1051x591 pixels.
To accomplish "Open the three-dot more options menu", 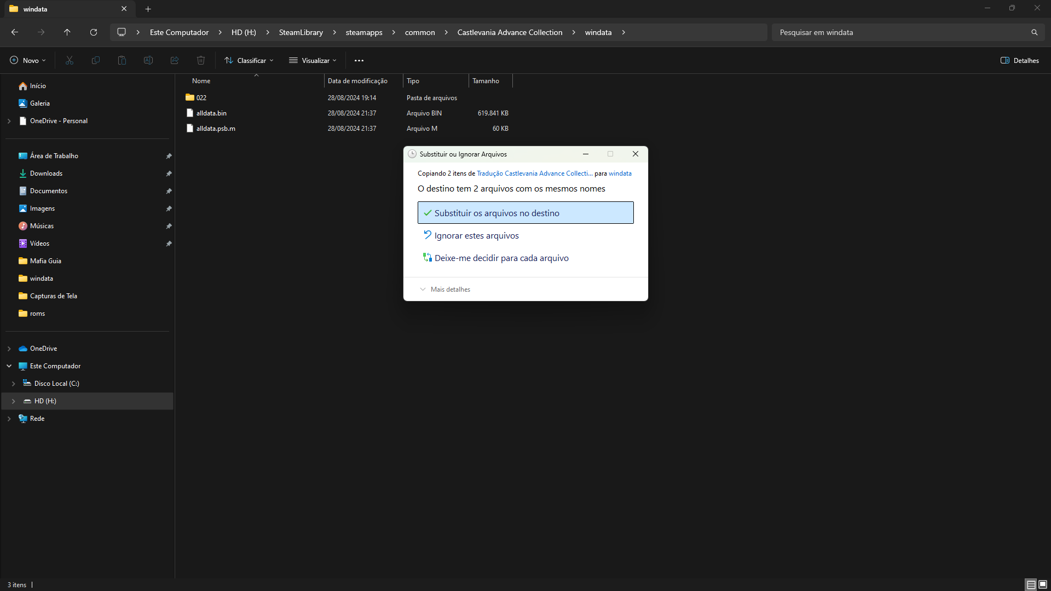I will 359,60.
